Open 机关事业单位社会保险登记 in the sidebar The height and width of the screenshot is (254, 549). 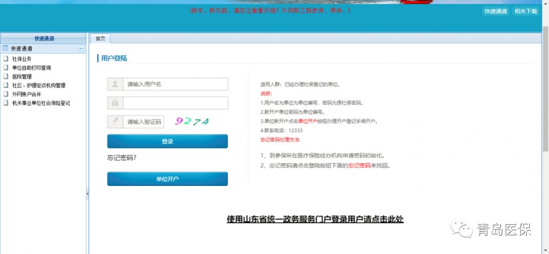41,103
